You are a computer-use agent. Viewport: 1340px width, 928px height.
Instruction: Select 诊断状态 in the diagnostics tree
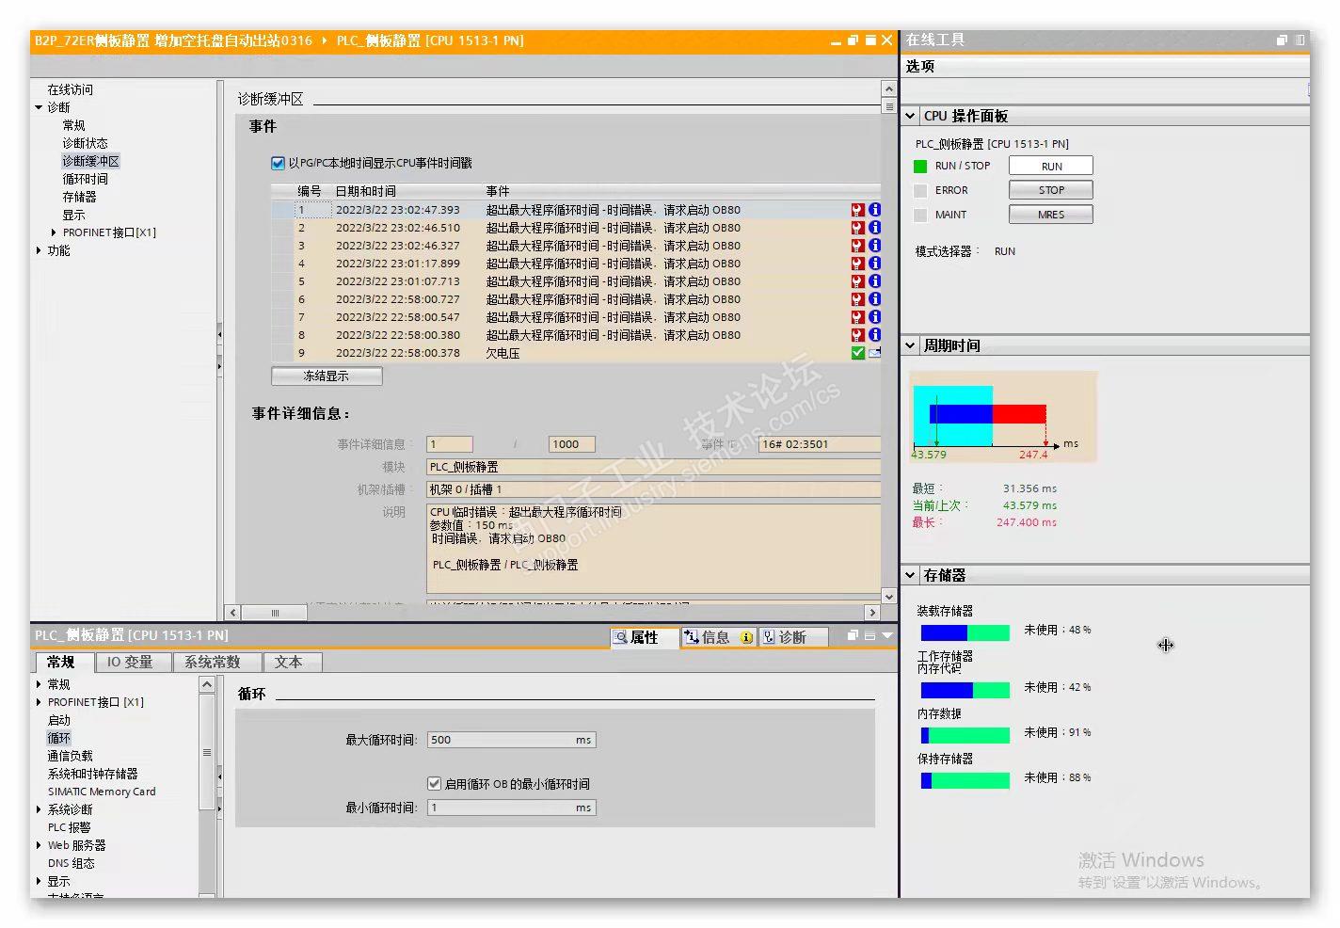tap(85, 143)
